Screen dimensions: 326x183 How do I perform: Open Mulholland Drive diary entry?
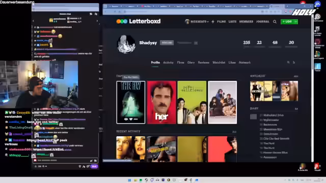[274, 115]
